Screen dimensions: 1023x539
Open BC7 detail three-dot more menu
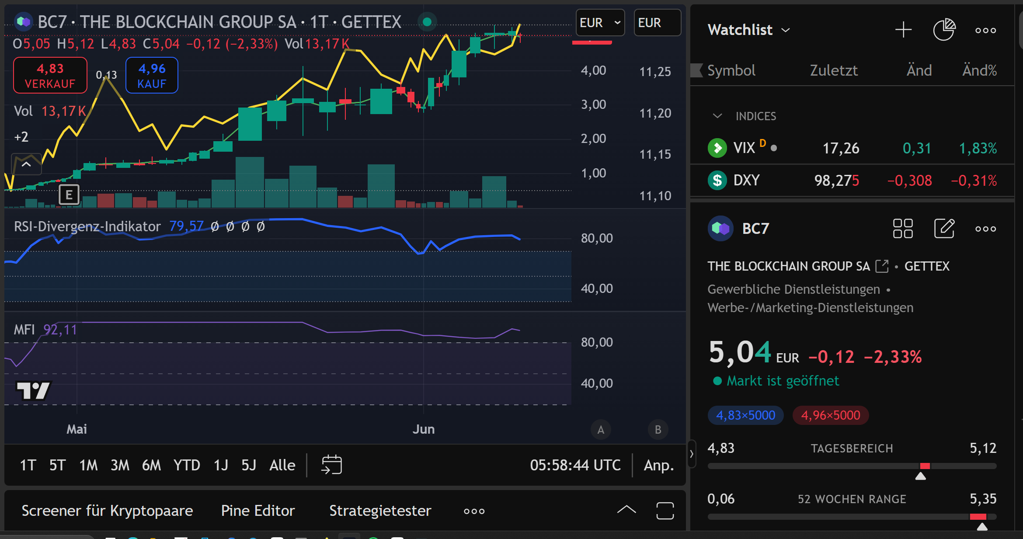[985, 229]
